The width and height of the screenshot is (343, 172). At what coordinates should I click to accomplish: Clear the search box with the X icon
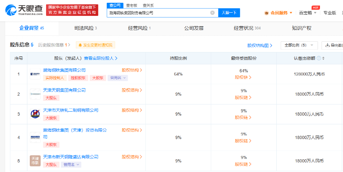[x=212, y=13]
